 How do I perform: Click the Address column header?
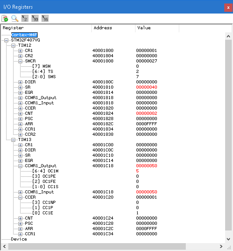click(113, 28)
